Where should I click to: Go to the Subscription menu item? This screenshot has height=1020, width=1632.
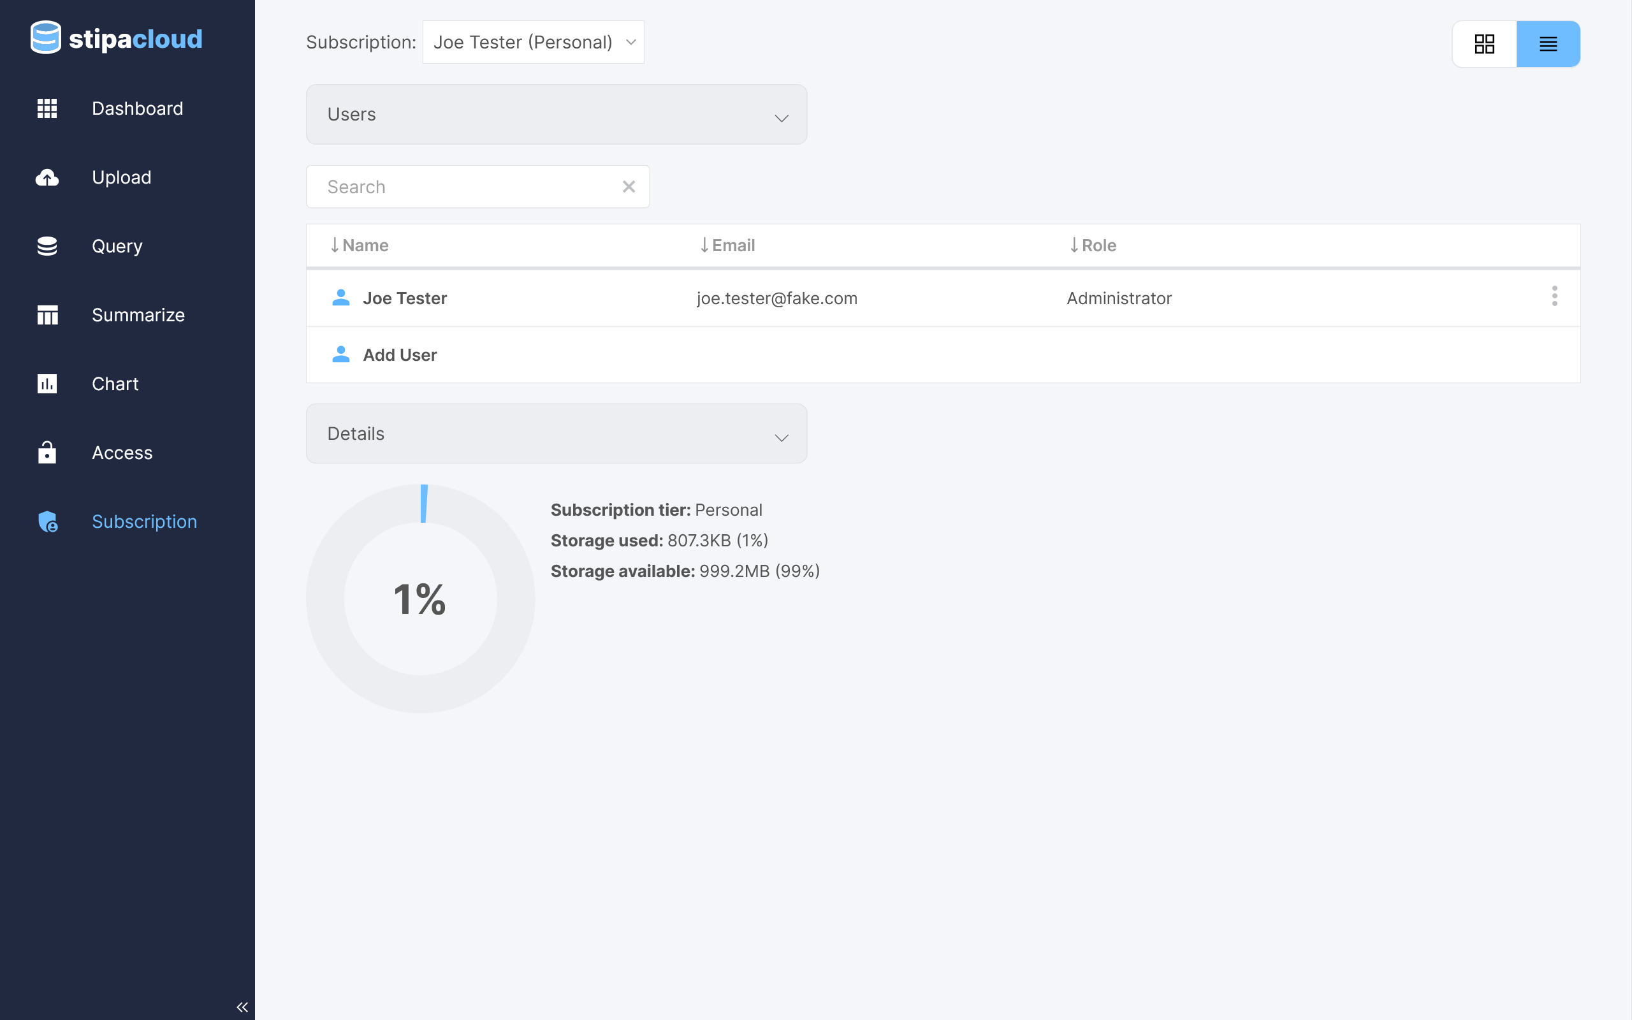coord(143,521)
